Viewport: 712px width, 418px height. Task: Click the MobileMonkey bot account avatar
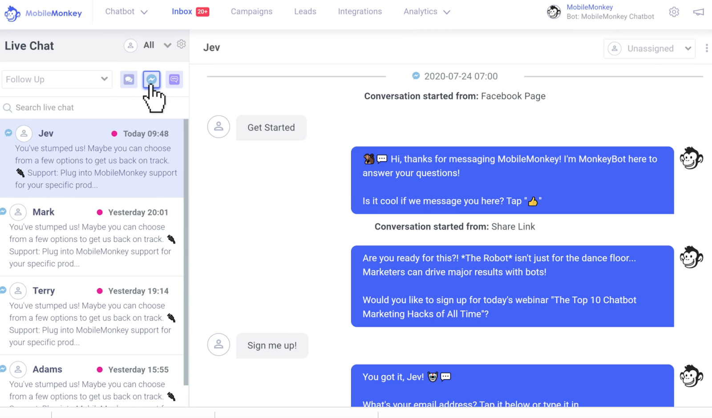(x=554, y=12)
